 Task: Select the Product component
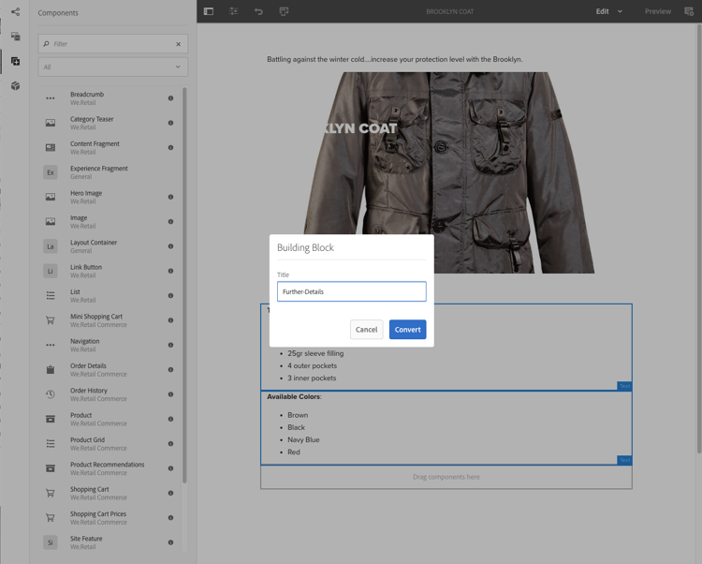pos(110,419)
